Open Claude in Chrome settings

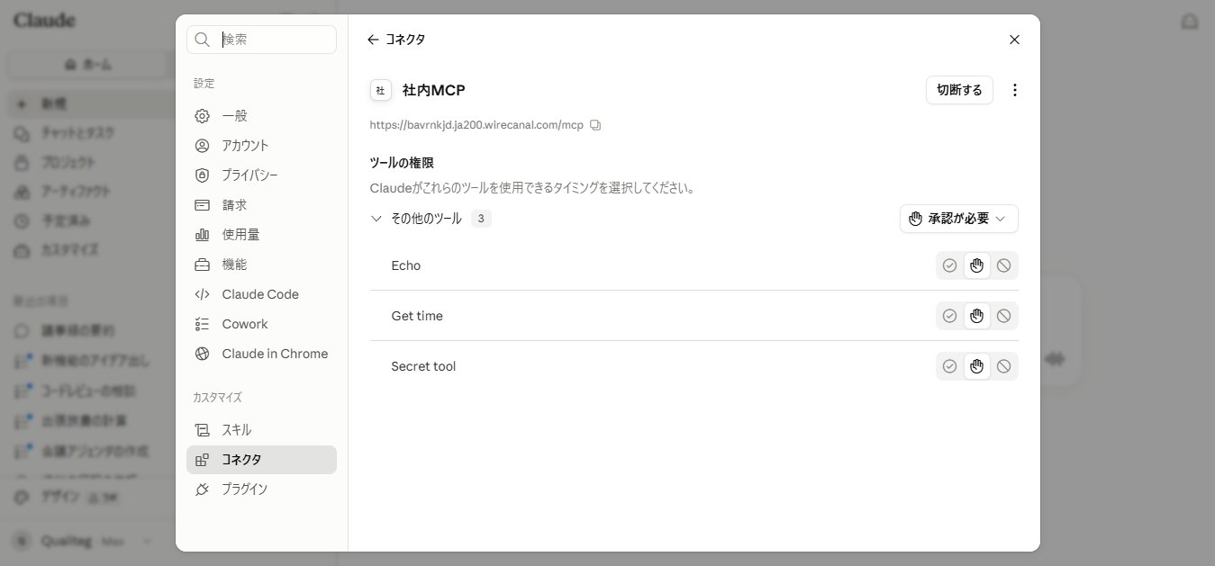[261, 354]
